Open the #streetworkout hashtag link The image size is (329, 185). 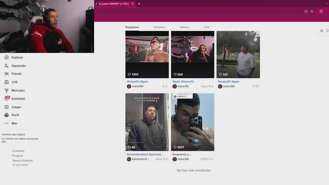click(137, 154)
